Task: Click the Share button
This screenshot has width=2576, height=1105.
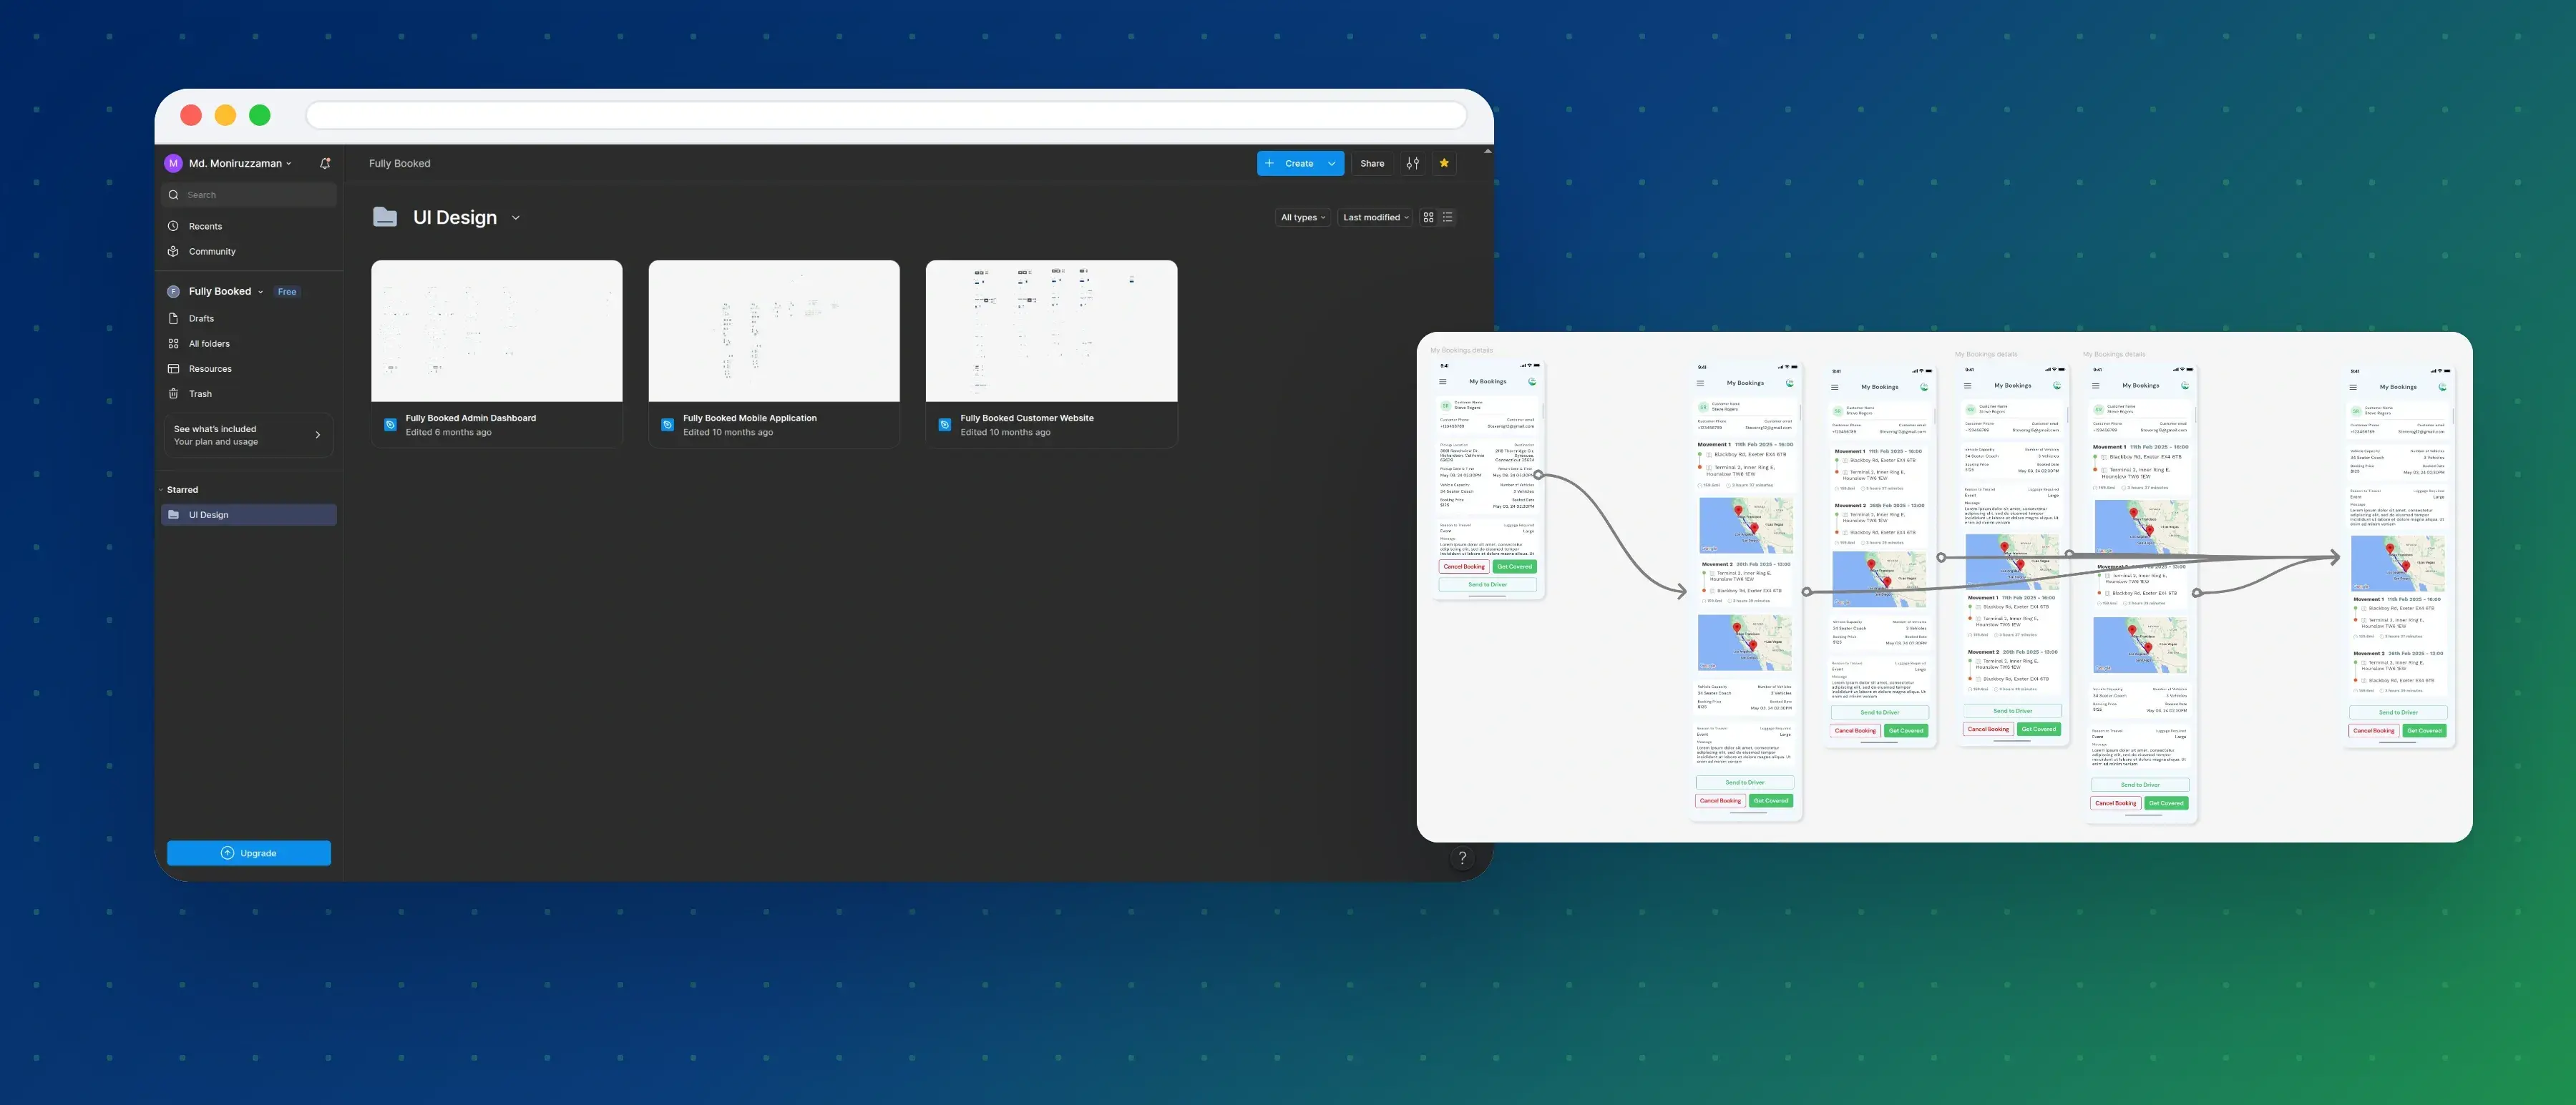Action: 1372,163
